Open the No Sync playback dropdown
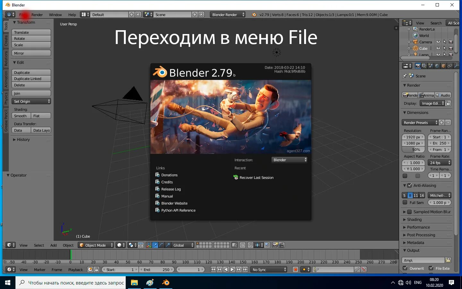Screen dimensions: 462x289 pyautogui.click(x=269, y=269)
